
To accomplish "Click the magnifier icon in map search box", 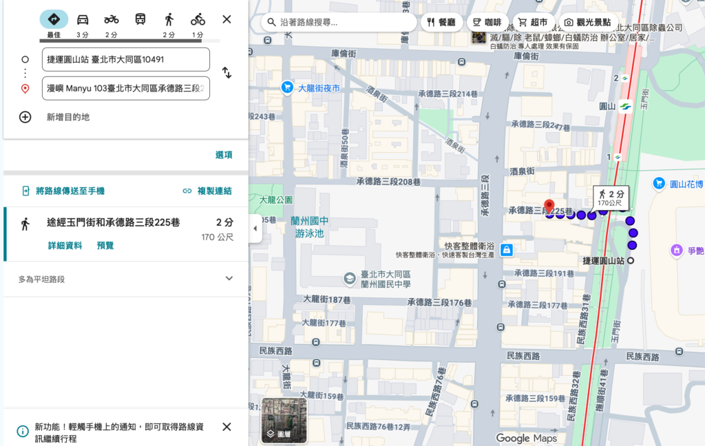I will [271, 22].
